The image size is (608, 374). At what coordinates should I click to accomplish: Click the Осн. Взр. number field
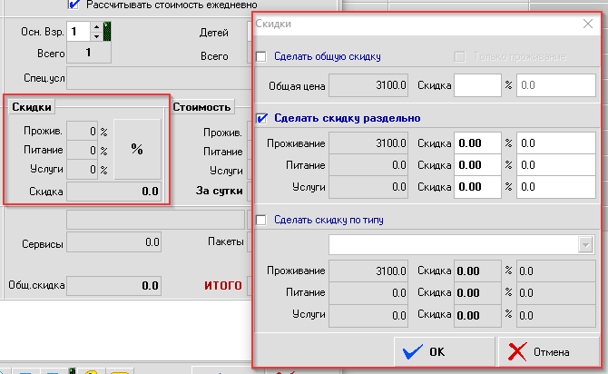(78, 32)
